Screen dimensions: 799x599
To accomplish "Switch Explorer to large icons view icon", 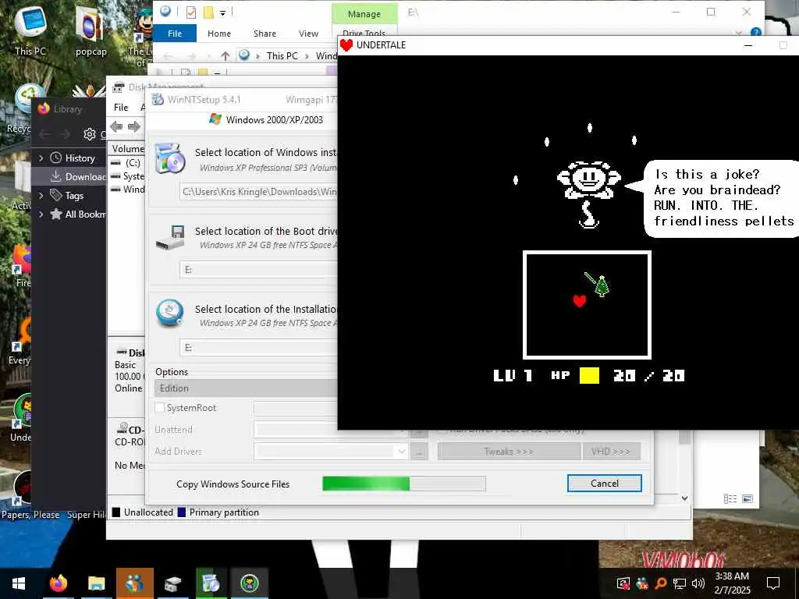I will point(748,498).
